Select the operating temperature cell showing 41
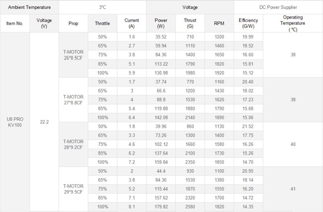Viewport: 323px width, 212px height. point(292,189)
